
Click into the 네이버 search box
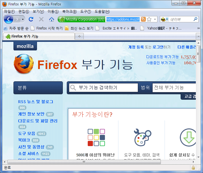pos(181,19)
